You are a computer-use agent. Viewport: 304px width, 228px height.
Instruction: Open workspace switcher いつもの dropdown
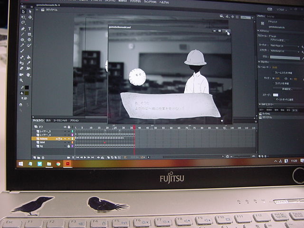point(281,9)
